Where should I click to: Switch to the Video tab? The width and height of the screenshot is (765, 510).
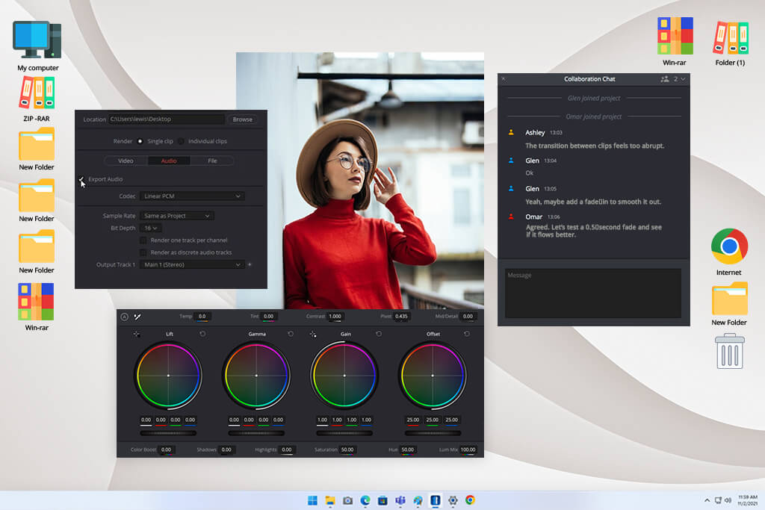(126, 161)
